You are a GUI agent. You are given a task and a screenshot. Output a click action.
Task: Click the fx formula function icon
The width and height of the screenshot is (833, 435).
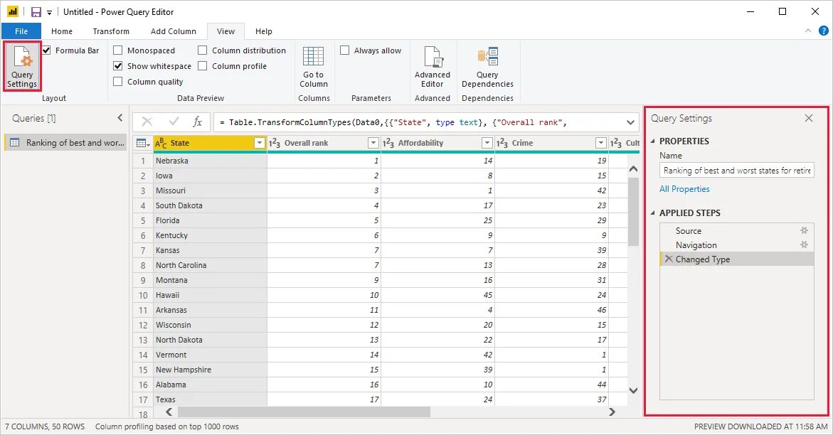click(197, 122)
